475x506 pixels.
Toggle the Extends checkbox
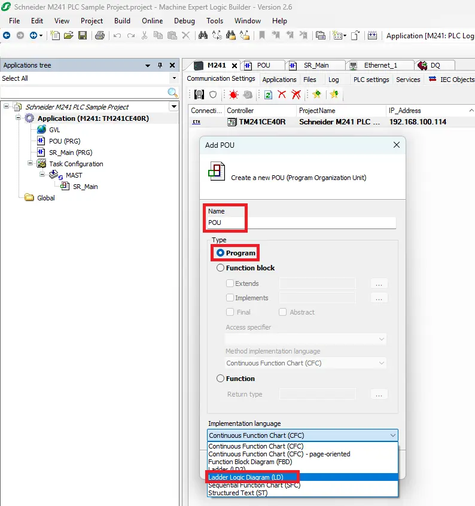(230, 283)
